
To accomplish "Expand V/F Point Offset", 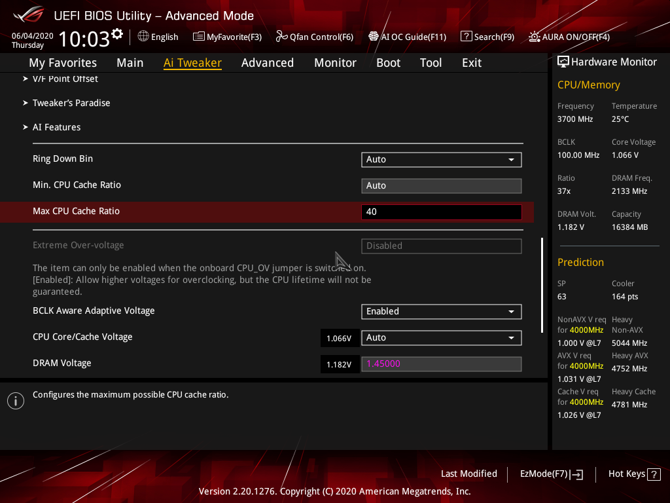I will coord(65,79).
